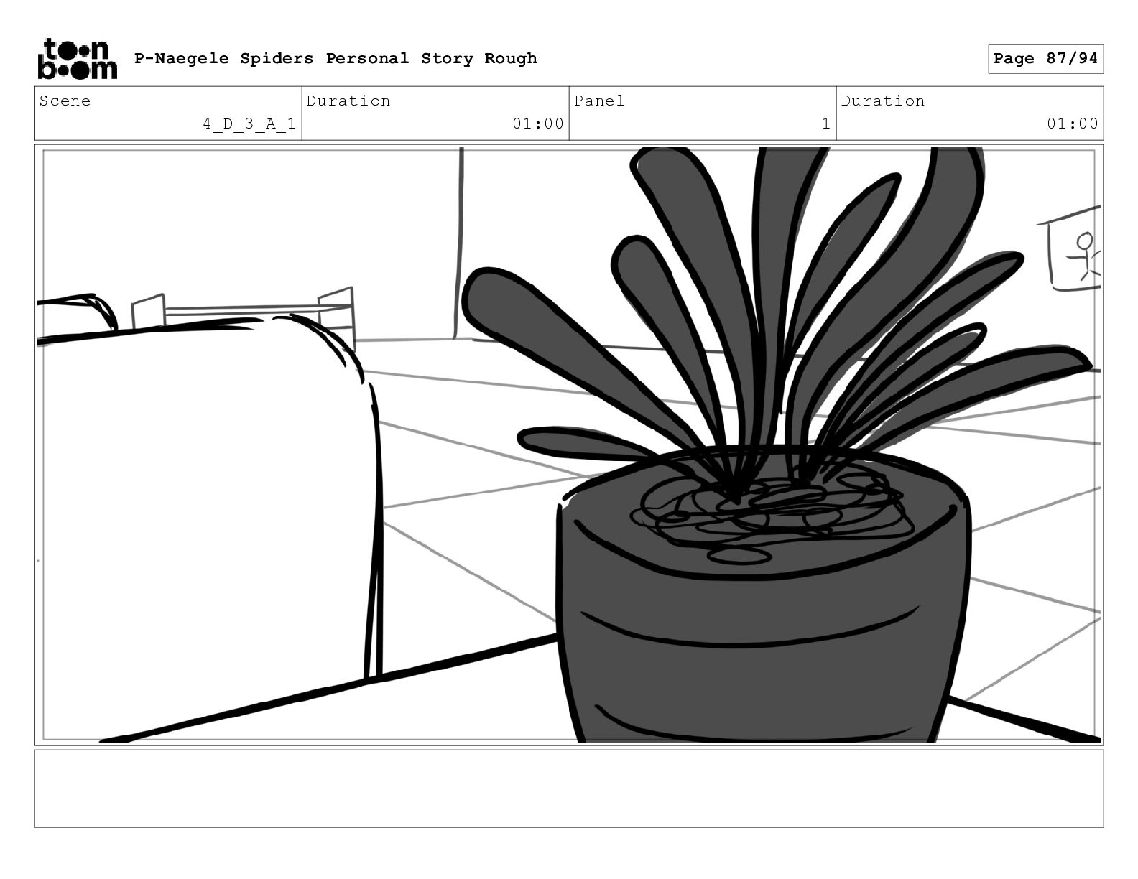The width and height of the screenshot is (1138, 879).
Task: Click the panel duration value 01:00 at far right
Action: (x=1073, y=124)
